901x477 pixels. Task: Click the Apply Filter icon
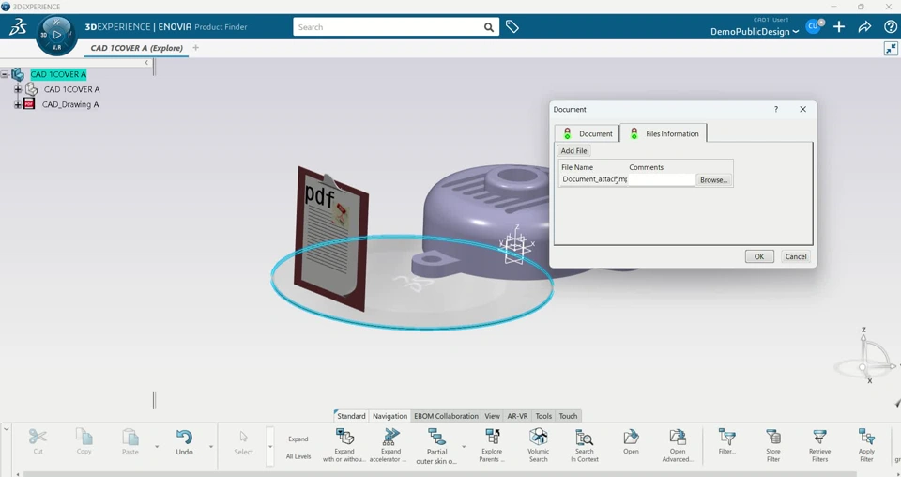tap(866, 445)
